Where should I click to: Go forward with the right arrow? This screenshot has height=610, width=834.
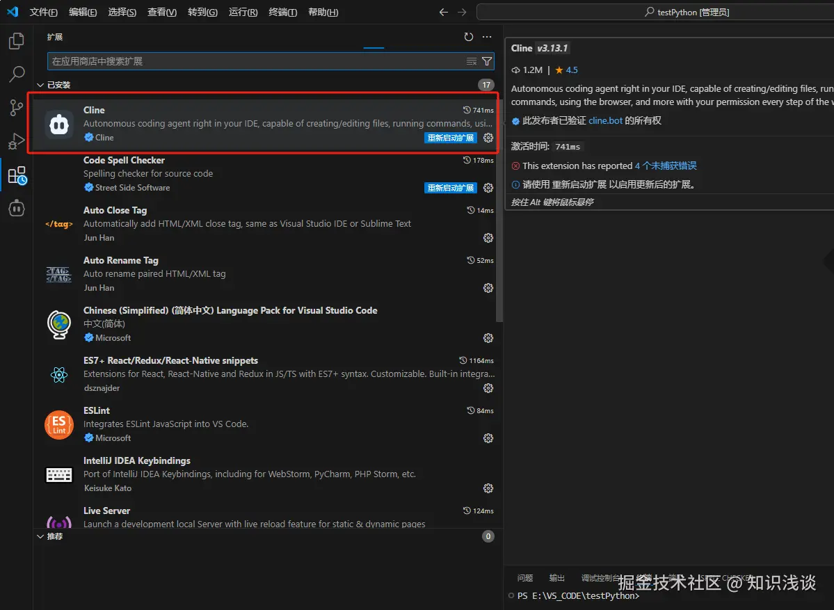pos(462,12)
